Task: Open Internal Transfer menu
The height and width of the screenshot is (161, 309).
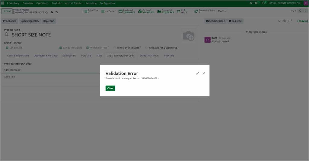Action: 74,3
